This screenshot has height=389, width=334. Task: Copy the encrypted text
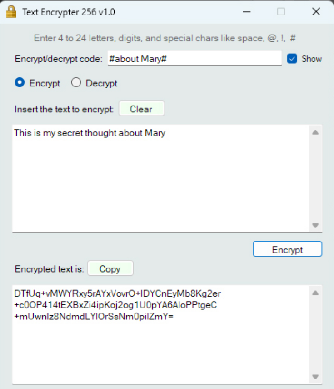[110, 268]
